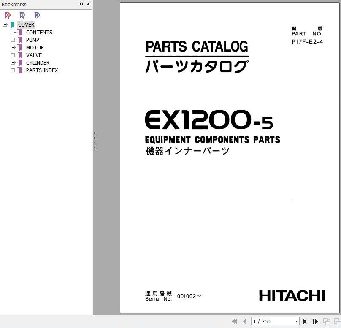Click the add new bookmark icon
This screenshot has height=328, width=341.
tap(22, 15)
